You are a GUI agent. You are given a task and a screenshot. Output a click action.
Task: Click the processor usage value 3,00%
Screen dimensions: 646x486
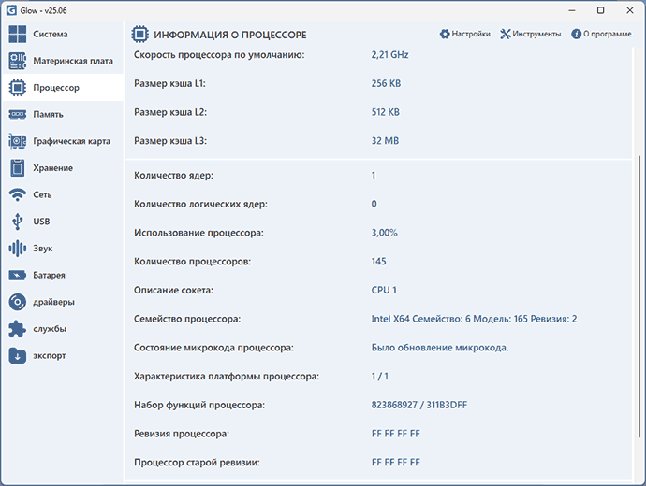[x=385, y=233]
